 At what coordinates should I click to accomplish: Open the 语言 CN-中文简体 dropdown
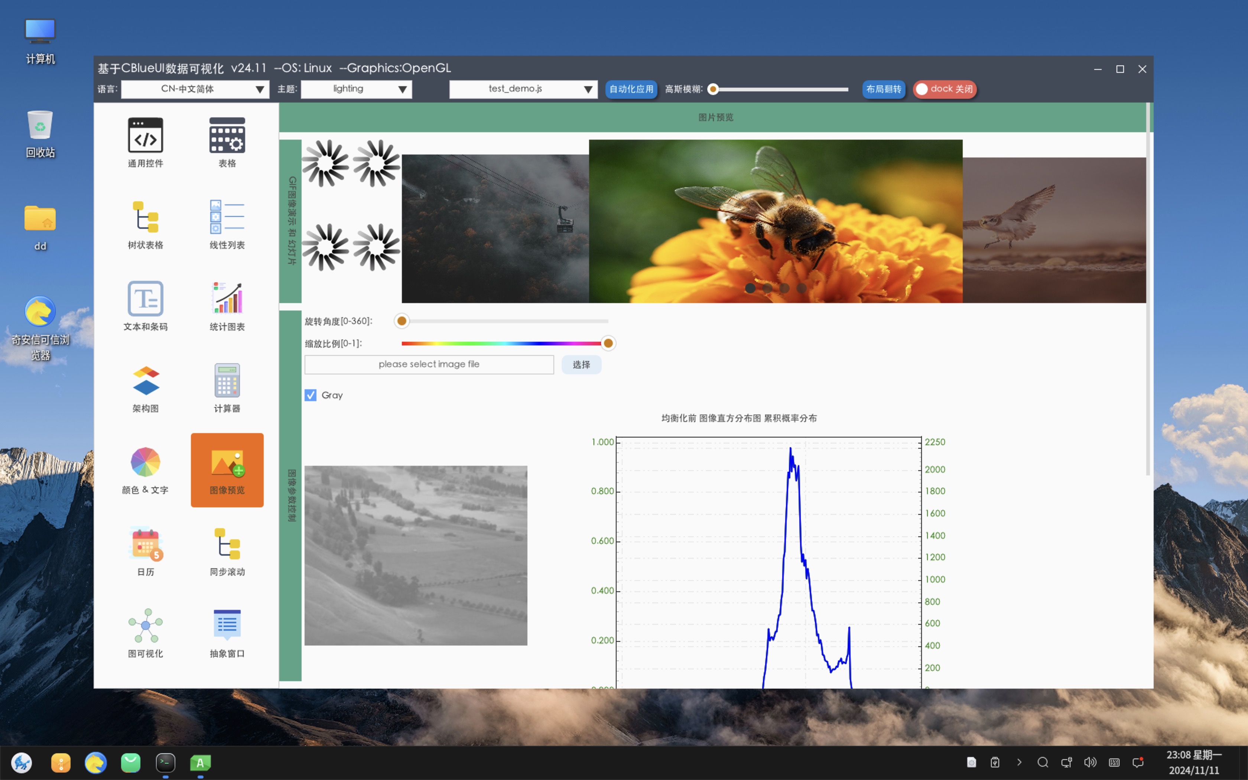click(x=195, y=89)
